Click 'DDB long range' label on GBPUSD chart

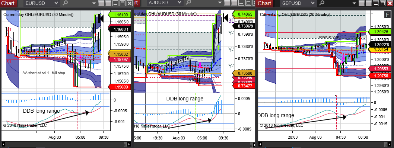tap(276, 115)
